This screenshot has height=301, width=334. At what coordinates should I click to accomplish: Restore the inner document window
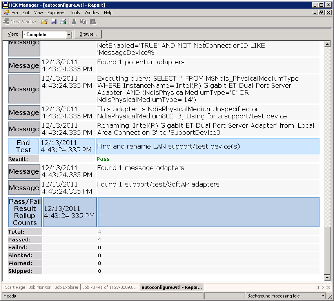(321, 13)
